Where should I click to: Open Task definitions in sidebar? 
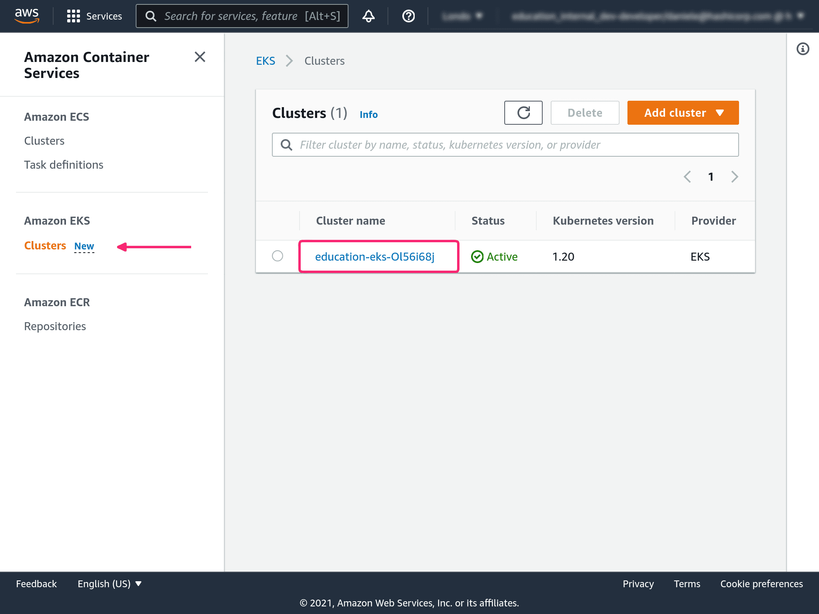coord(64,165)
